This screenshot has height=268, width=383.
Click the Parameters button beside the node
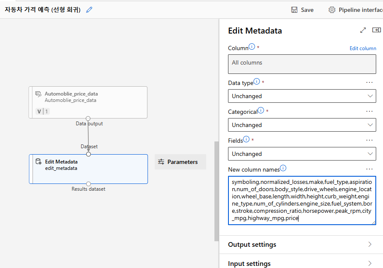[x=180, y=162]
